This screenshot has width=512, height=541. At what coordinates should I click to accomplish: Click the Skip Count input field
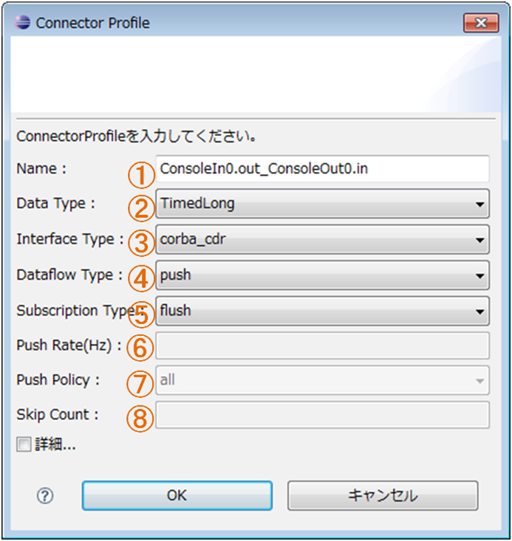(322, 415)
